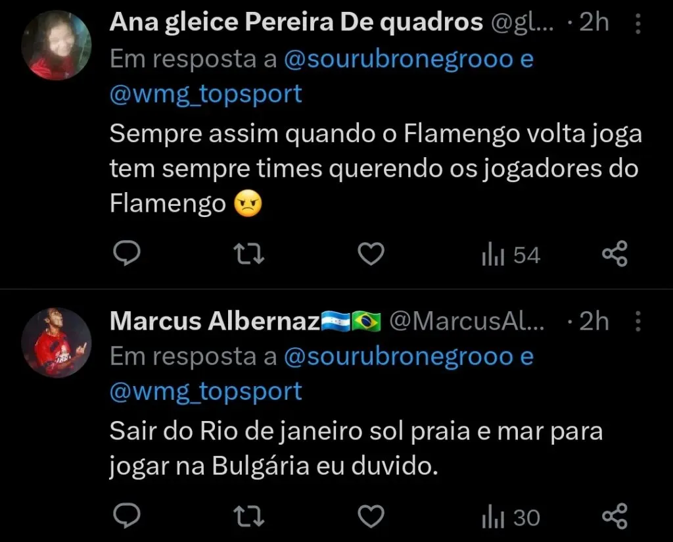Image resolution: width=673 pixels, height=542 pixels.
Task: Open Marcus Albernaz profile name
Action: point(214,321)
